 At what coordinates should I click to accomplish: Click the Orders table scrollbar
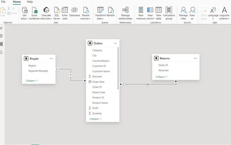tap(118, 68)
